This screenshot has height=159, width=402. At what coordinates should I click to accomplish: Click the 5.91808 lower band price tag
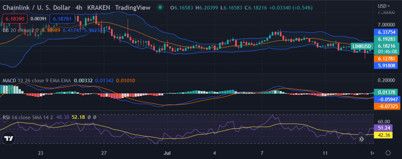pos(387,66)
